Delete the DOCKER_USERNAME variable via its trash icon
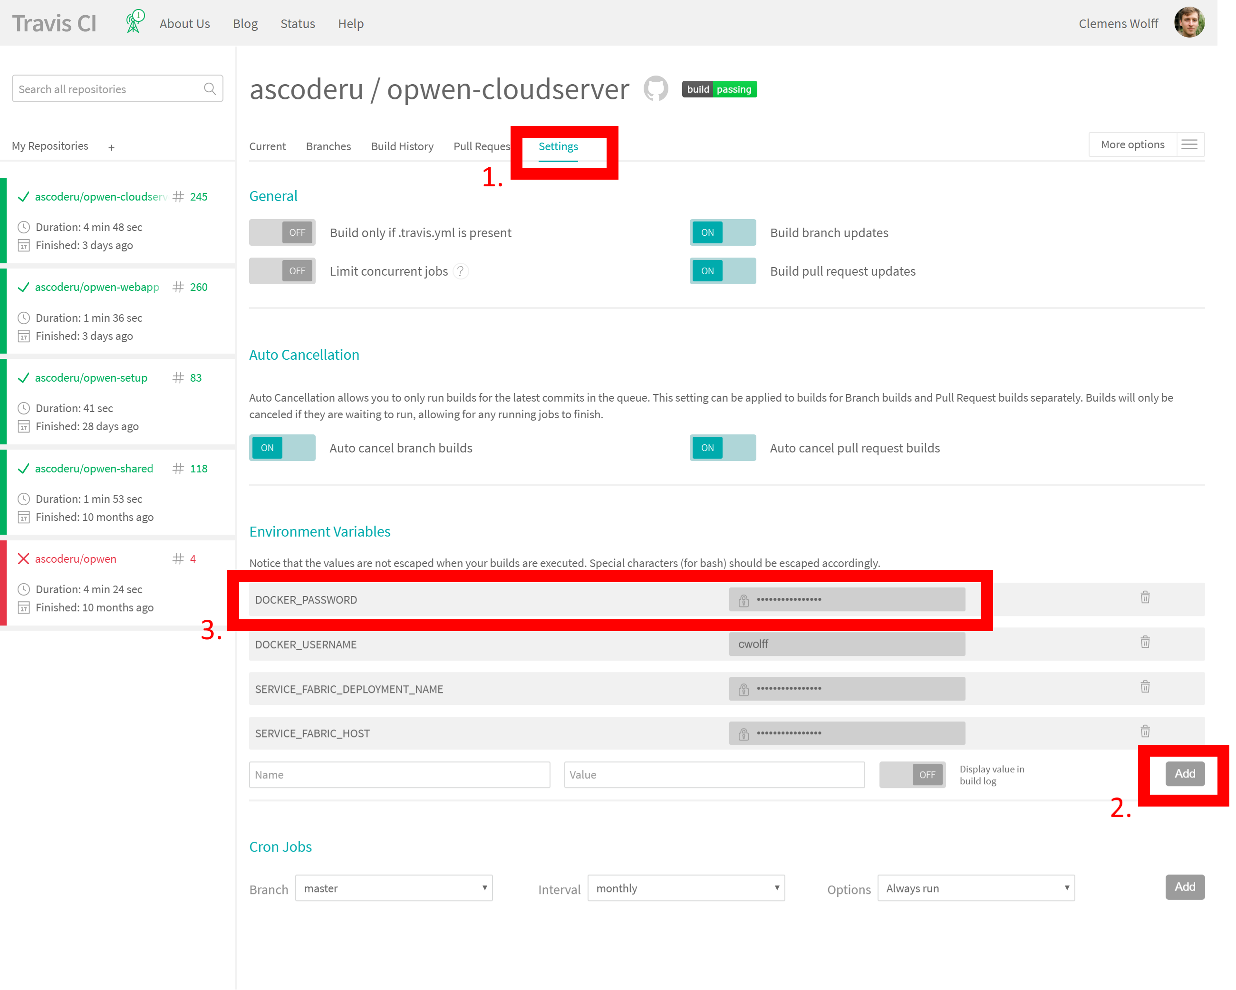1236x990 pixels. [1145, 642]
